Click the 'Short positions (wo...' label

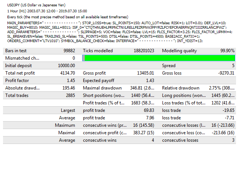click(x=103, y=95)
